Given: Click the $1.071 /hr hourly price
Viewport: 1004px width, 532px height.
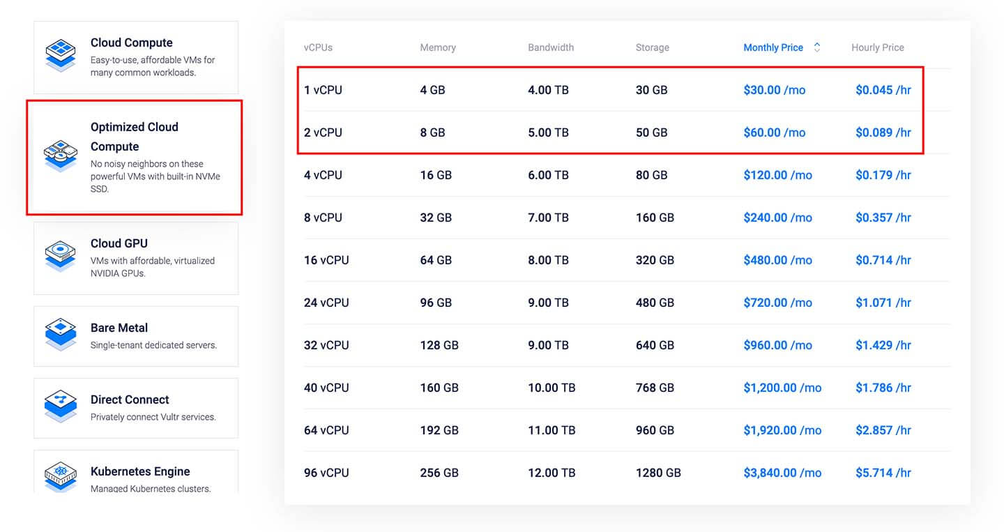Looking at the screenshot, I should 883,303.
